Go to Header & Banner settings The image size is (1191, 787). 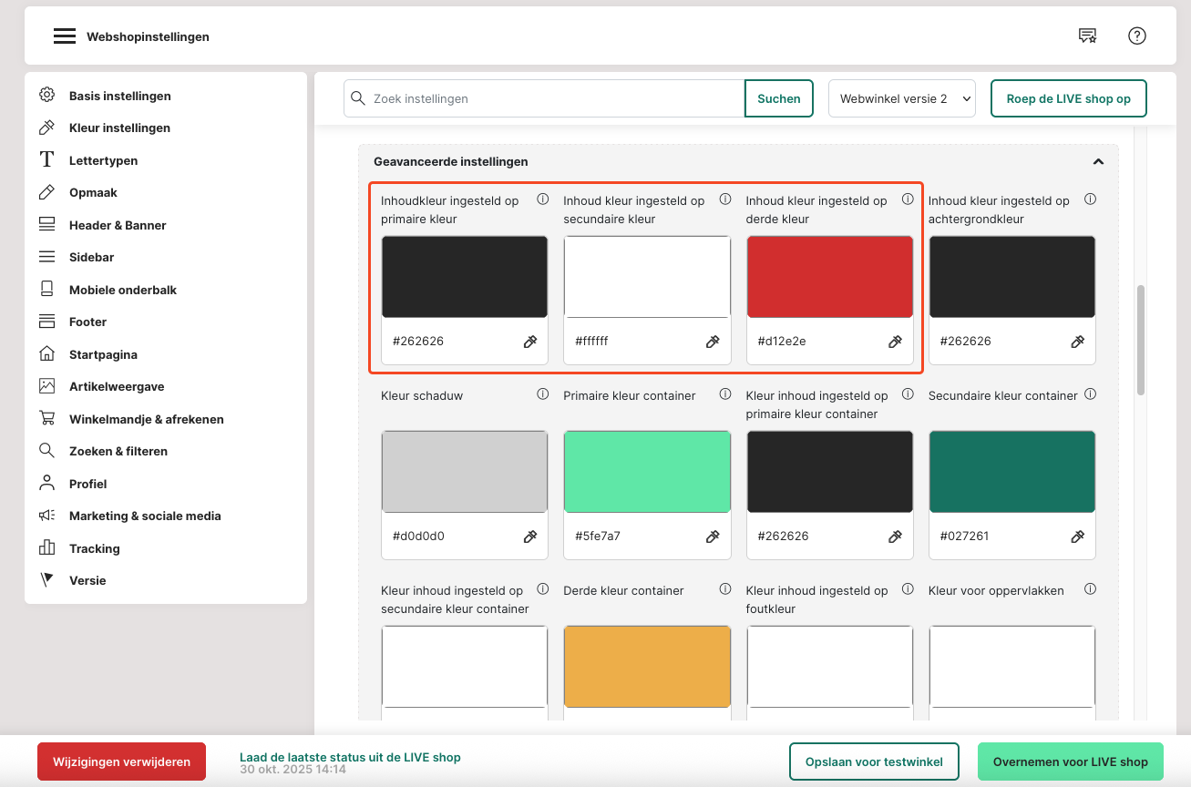tap(118, 225)
